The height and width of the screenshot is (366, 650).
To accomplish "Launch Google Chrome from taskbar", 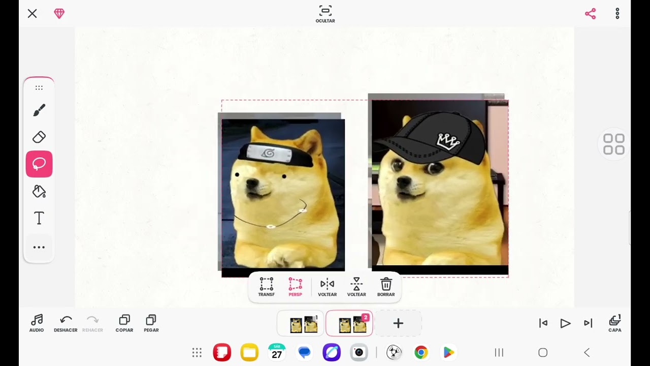I will tap(421, 352).
